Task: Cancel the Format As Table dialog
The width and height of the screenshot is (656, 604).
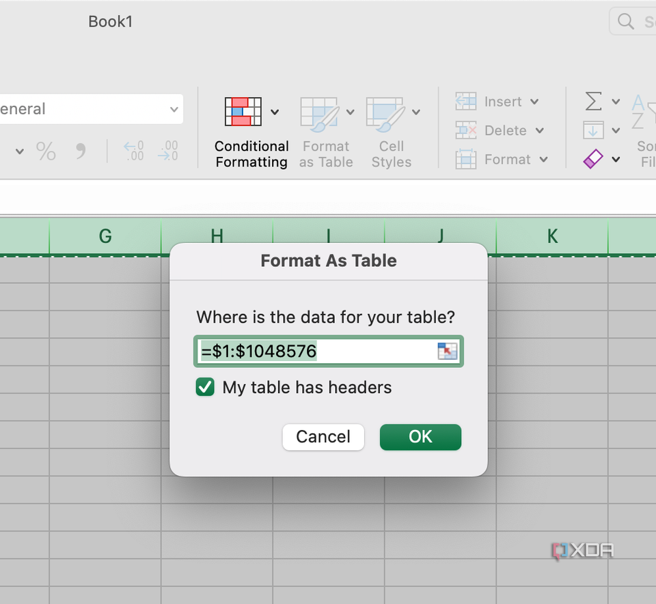Action: coord(323,437)
